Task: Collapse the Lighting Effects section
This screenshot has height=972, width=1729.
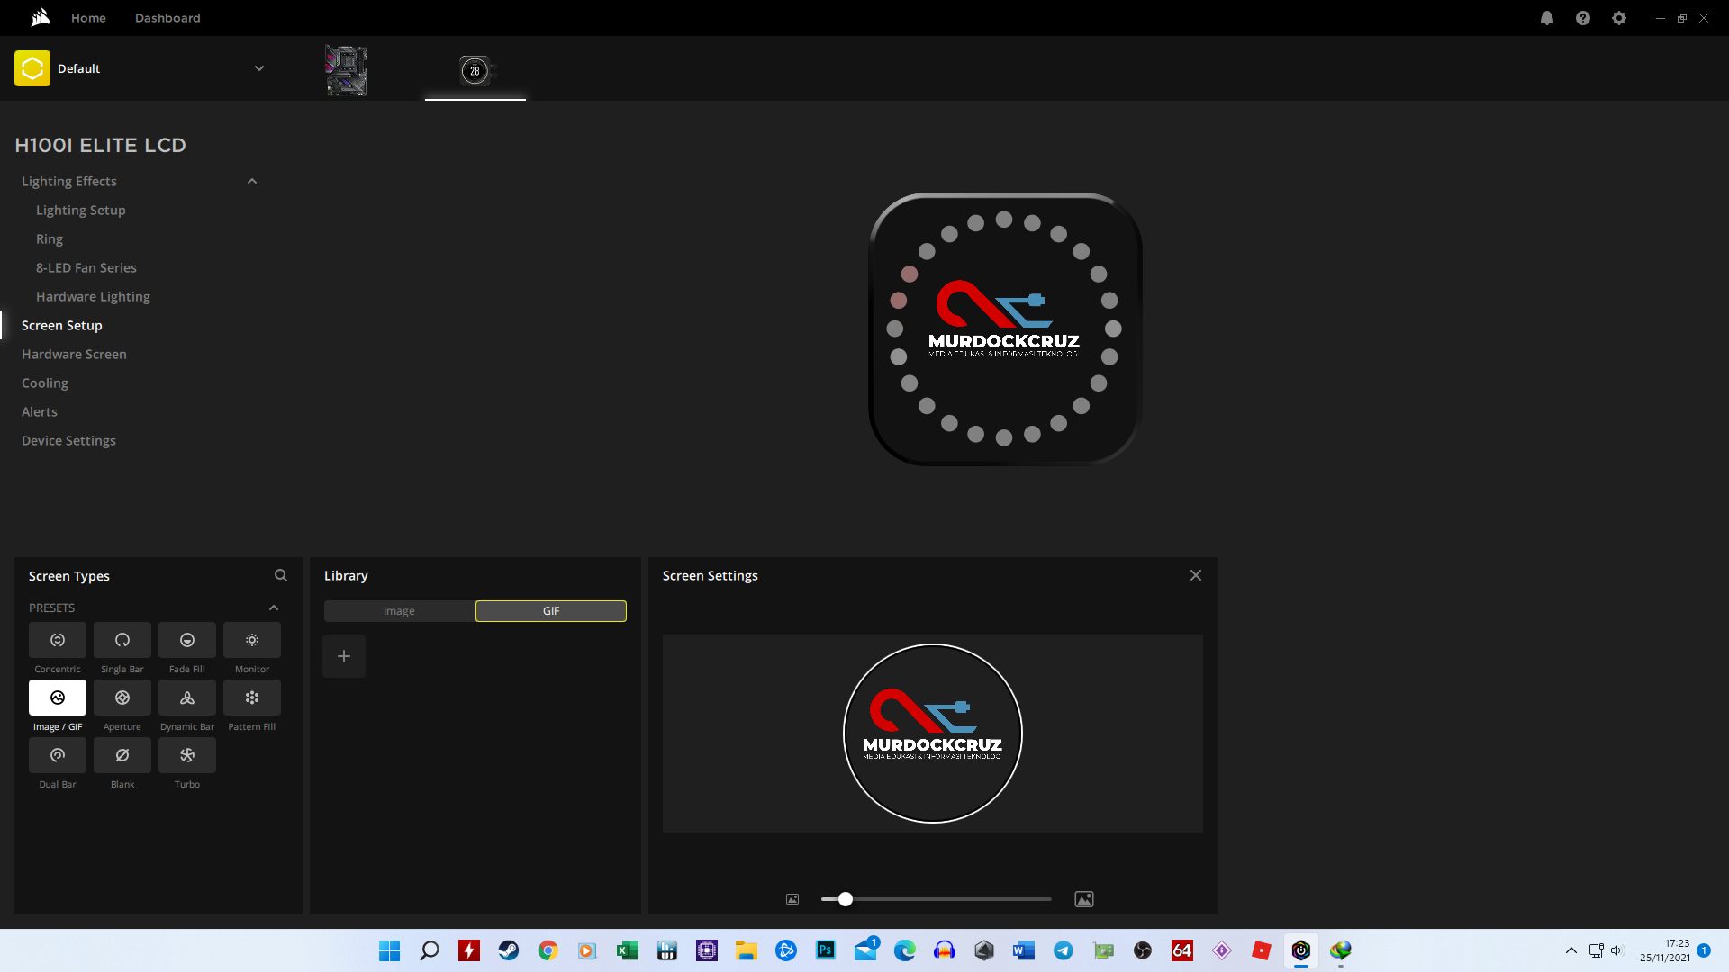Action: (252, 182)
